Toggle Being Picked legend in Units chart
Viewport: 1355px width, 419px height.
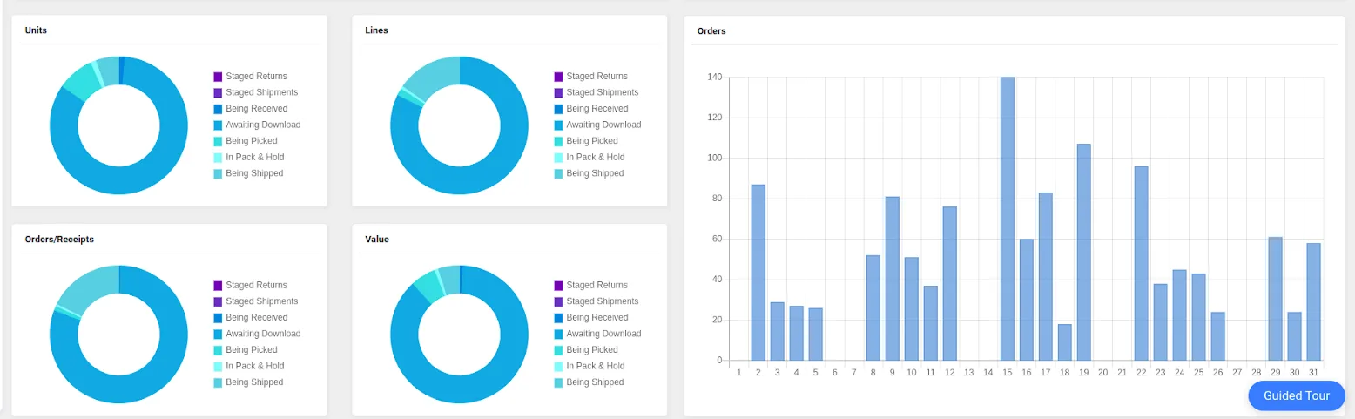251,141
